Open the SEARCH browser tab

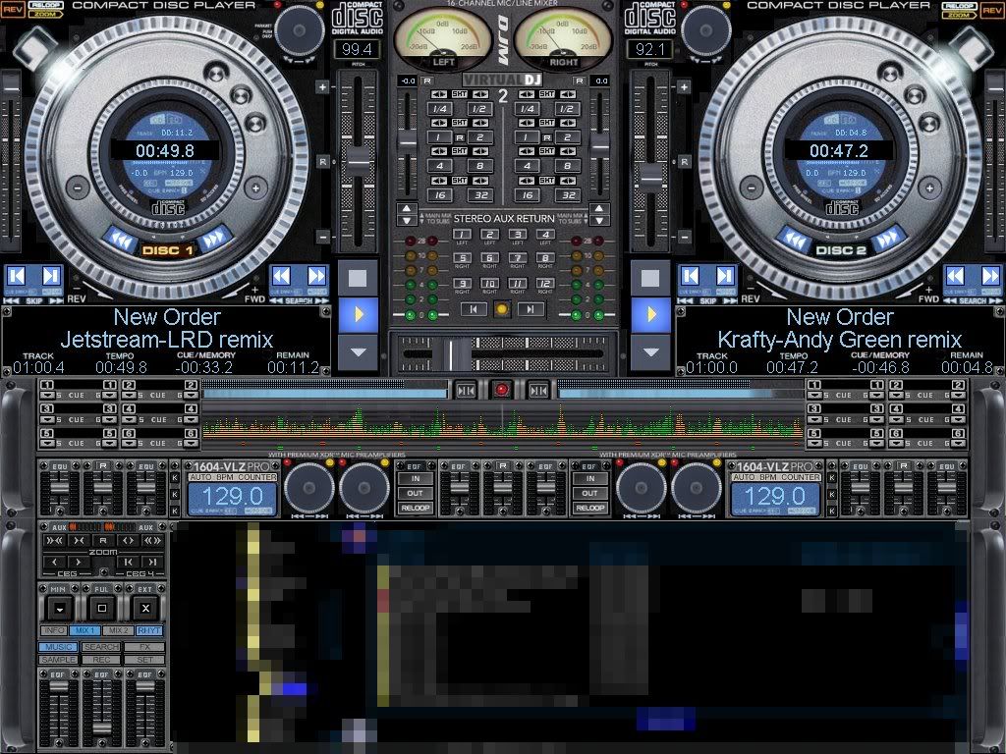[x=101, y=647]
